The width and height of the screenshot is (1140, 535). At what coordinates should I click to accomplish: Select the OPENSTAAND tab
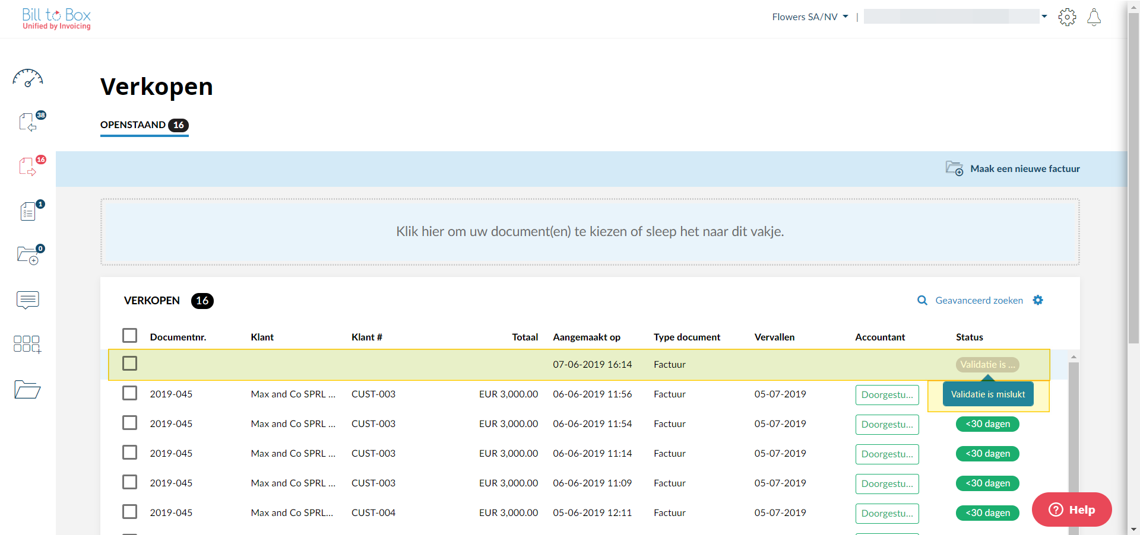144,125
